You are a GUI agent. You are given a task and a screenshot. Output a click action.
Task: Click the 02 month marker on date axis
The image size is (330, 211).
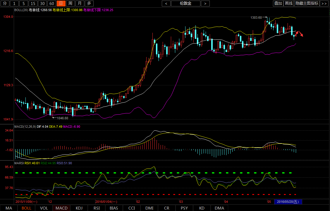[x=138, y=202]
